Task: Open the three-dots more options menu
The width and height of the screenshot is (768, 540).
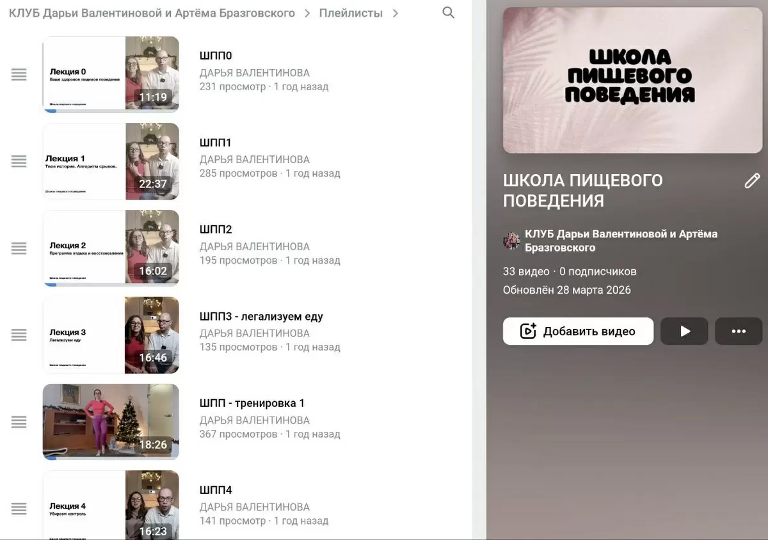Action: [x=739, y=331]
